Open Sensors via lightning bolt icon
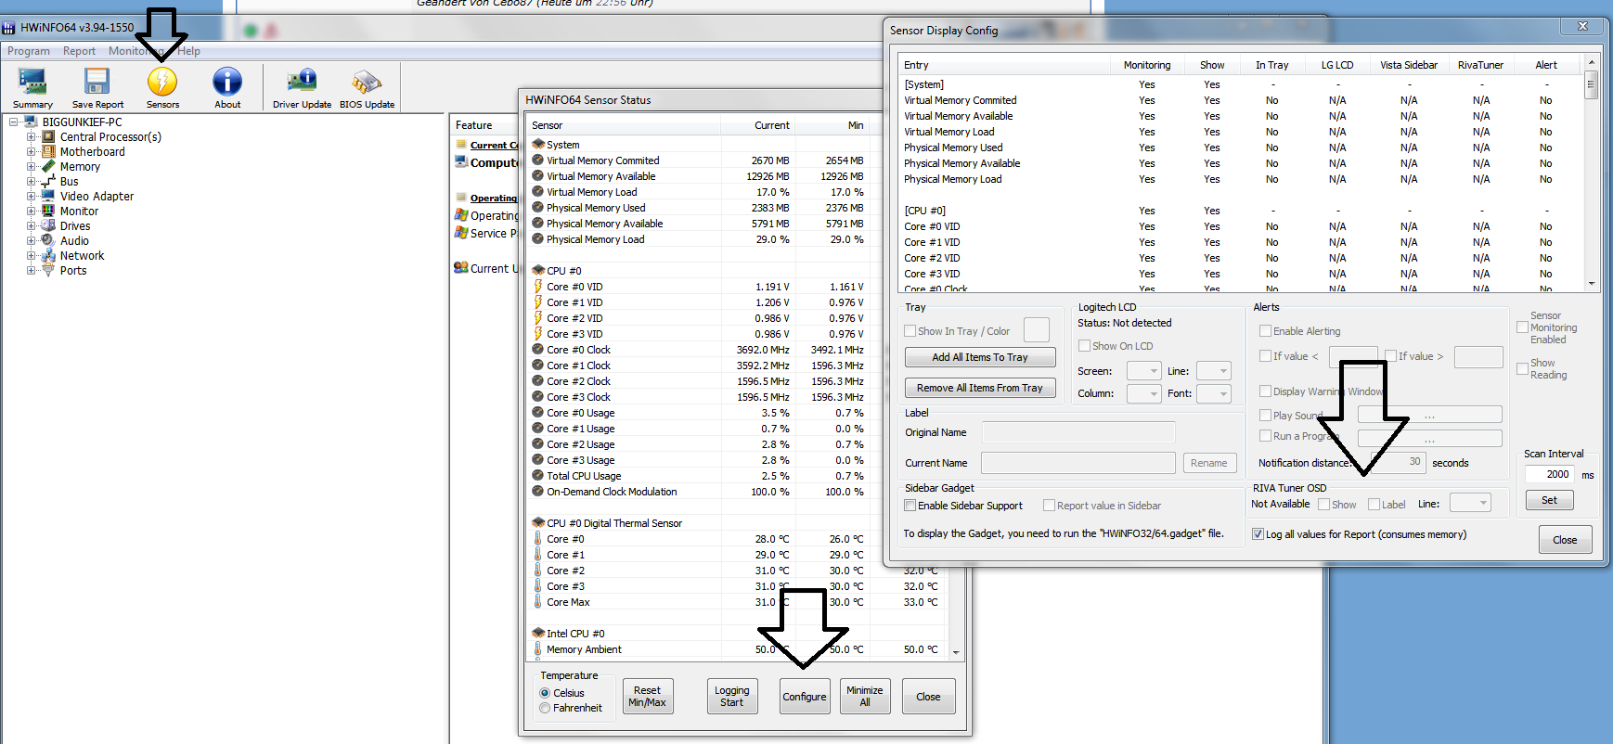 [x=162, y=88]
